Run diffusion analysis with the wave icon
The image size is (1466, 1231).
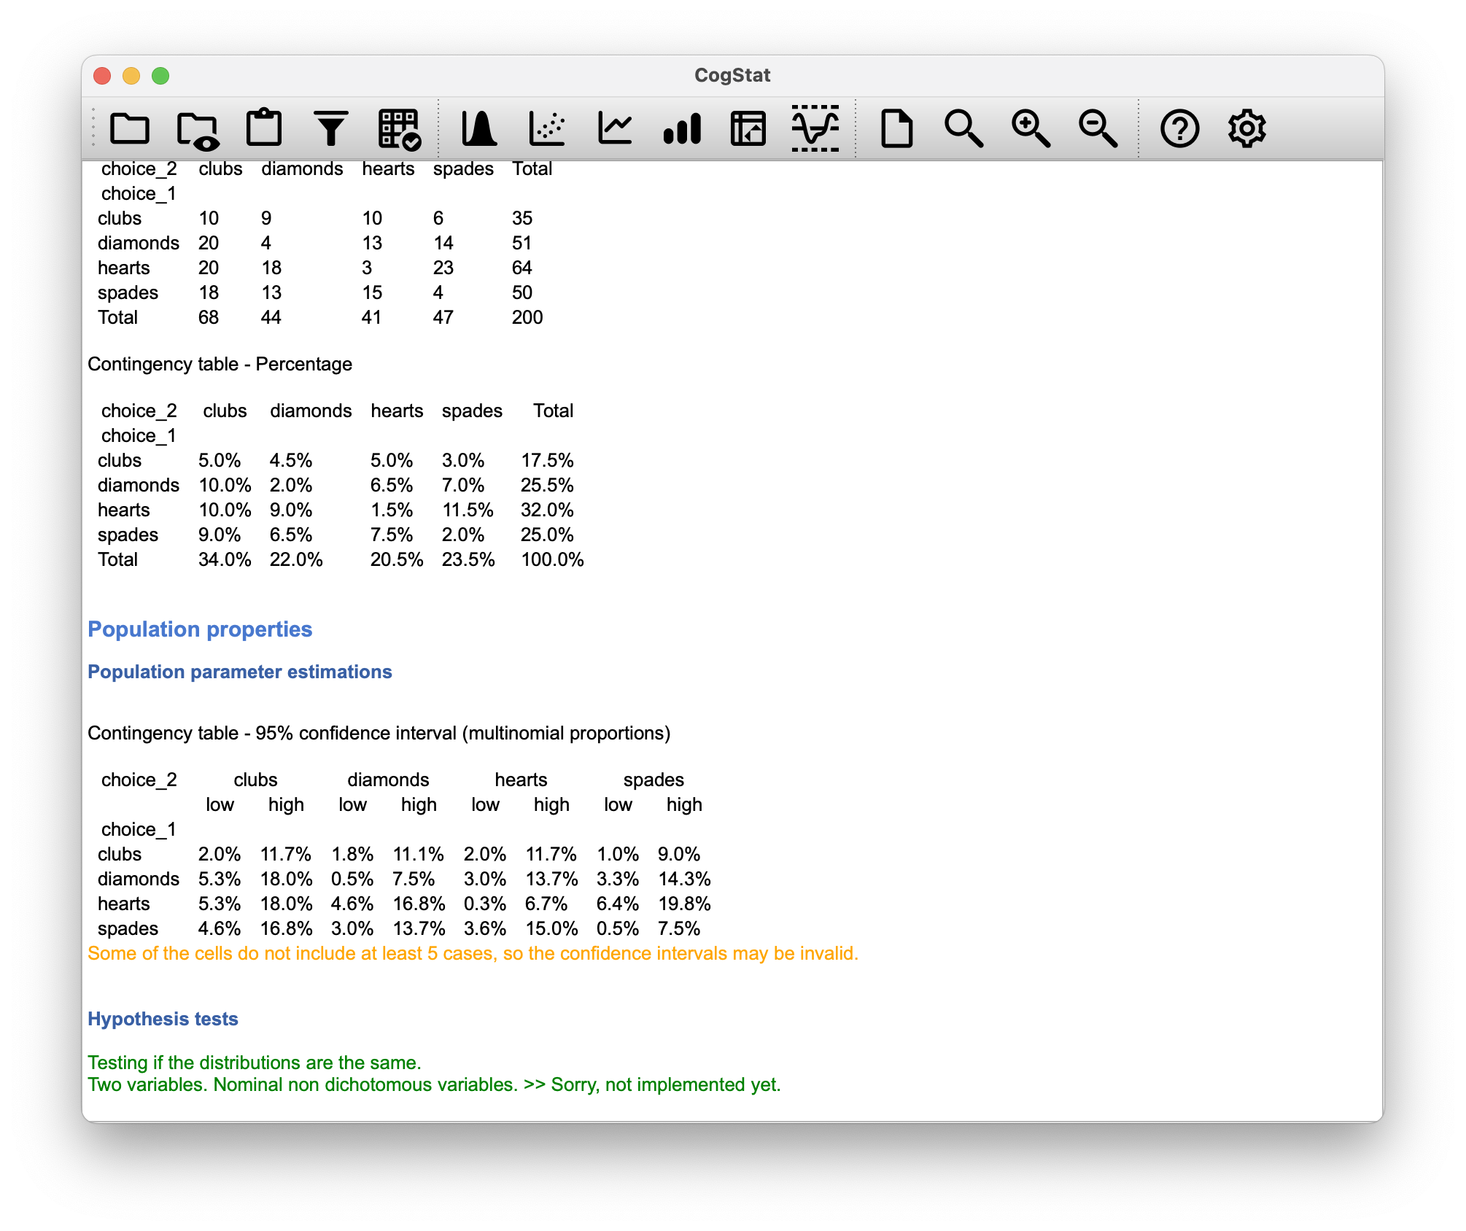815,129
